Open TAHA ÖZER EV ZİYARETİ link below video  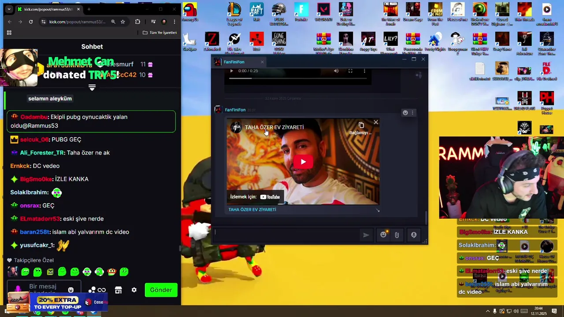click(252, 210)
